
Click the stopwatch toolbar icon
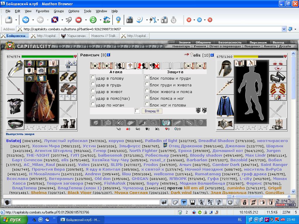(173, 20)
